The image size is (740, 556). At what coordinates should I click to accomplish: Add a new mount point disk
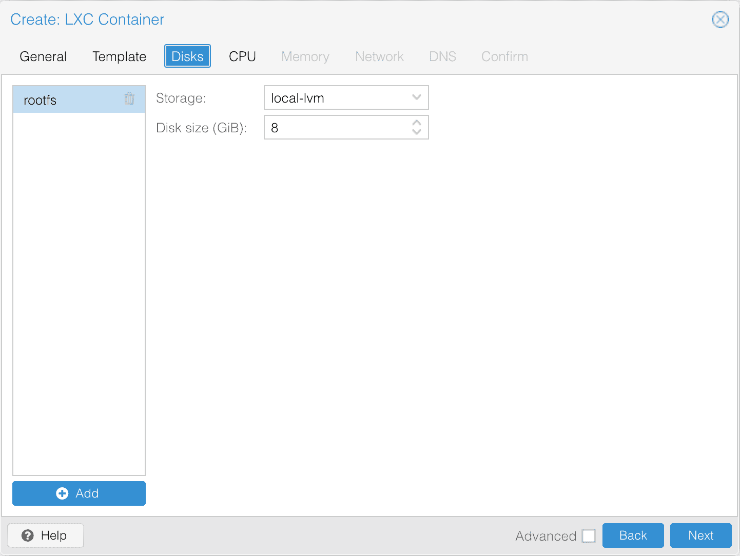79,493
